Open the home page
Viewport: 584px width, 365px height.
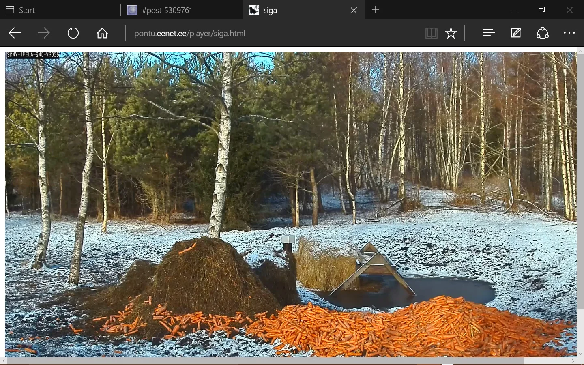tap(102, 33)
